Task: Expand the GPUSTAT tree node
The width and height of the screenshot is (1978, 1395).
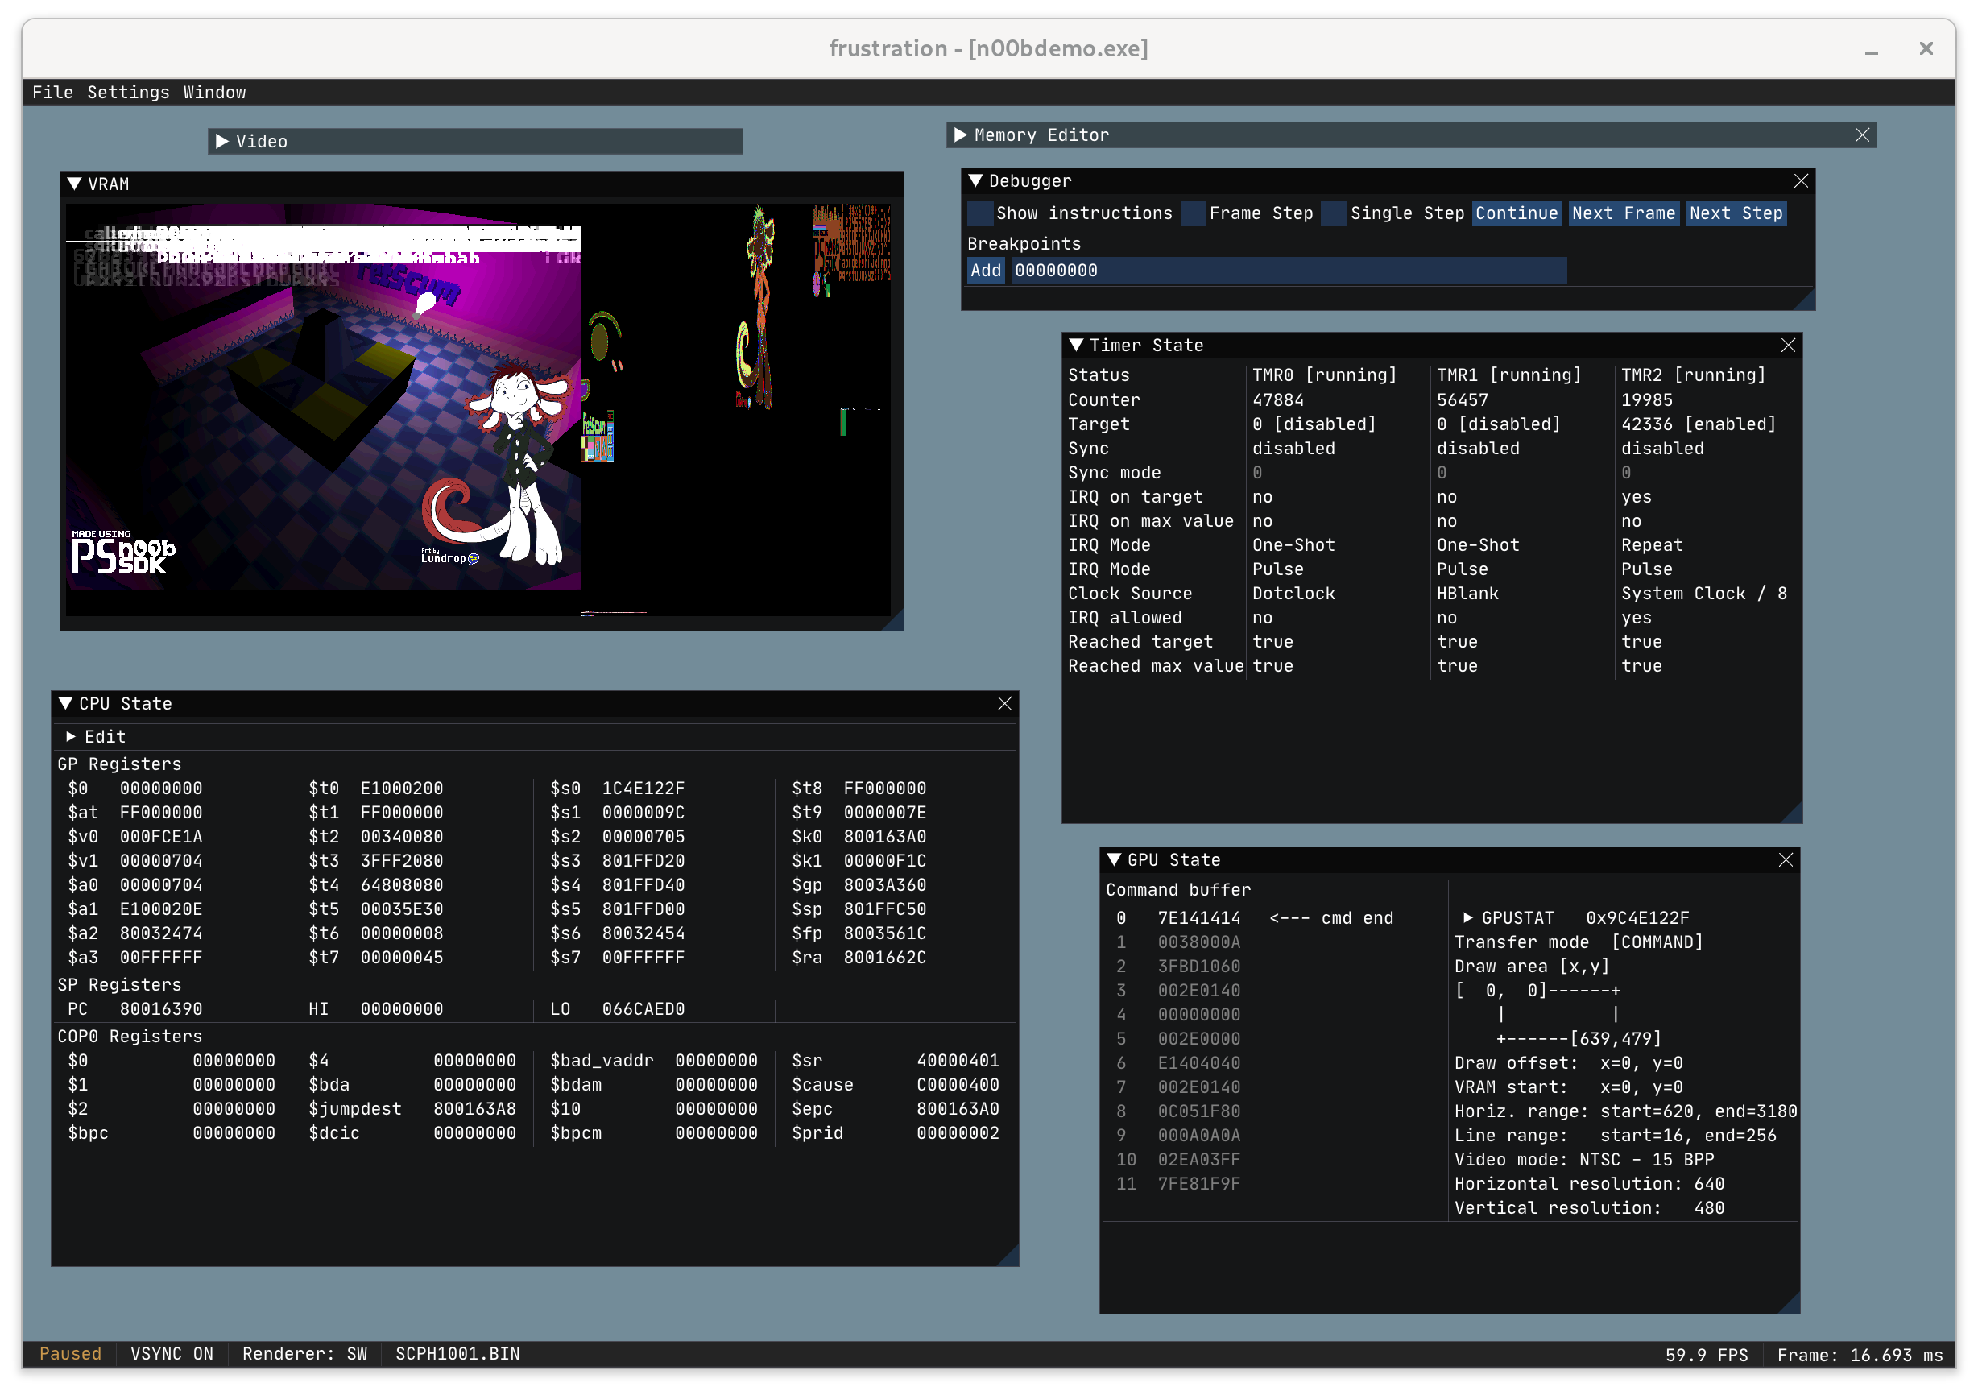Action: coord(1468,917)
